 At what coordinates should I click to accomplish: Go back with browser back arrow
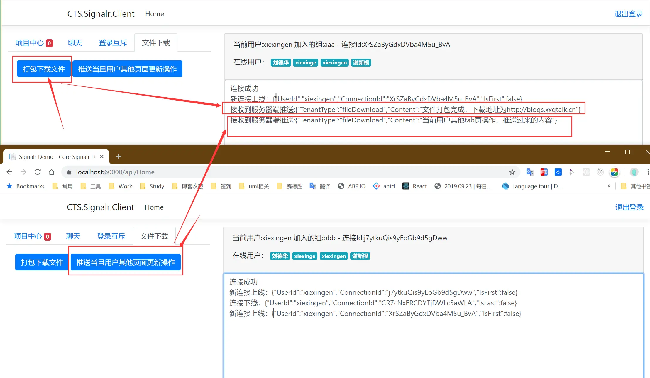(9, 172)
